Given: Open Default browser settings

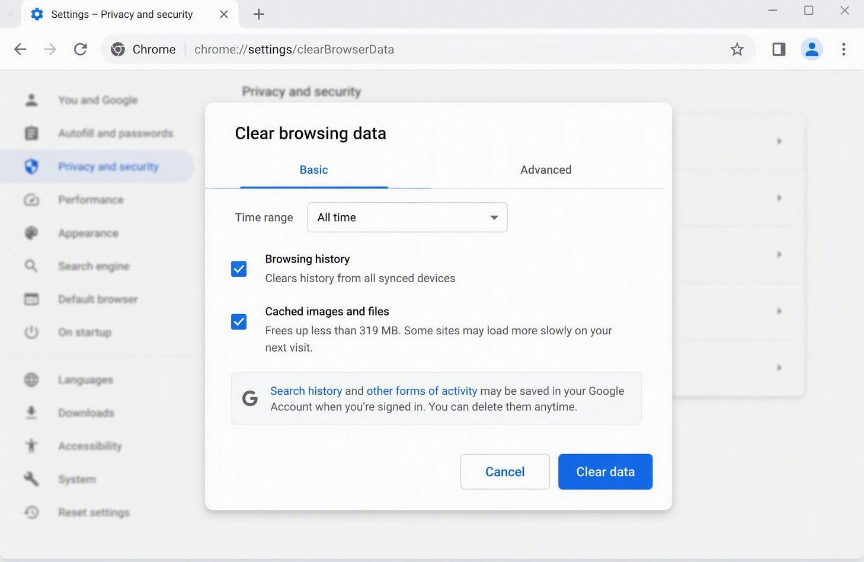Looking at the screenshot, I should tap(98, 299).
